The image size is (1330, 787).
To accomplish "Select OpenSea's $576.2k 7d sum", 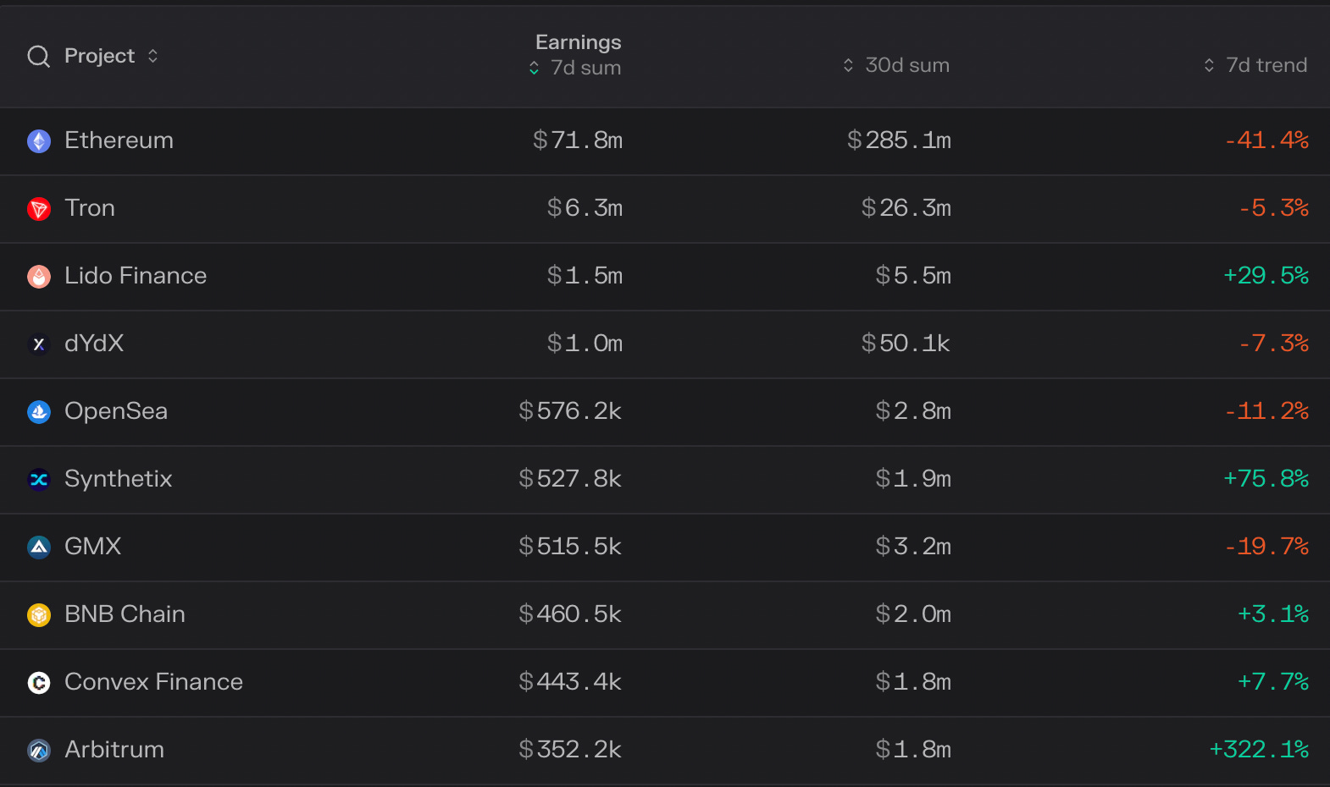I will click(x=570, y=411).
